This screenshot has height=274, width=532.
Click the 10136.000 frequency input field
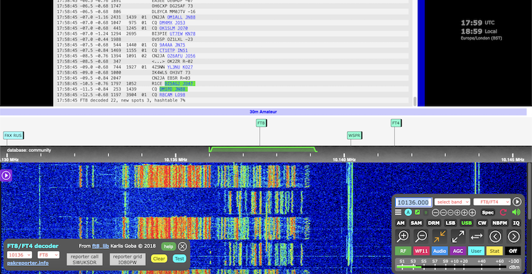click(413, 202)
